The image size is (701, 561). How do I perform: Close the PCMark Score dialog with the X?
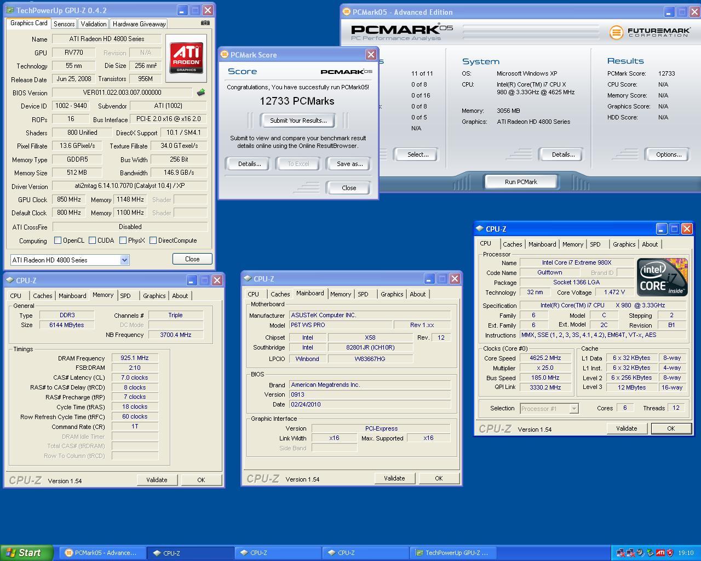371,55
